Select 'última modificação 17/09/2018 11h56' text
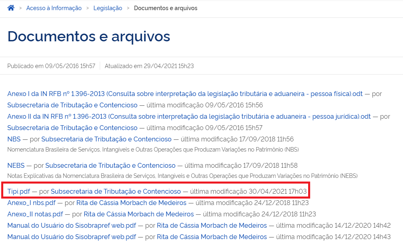The width and height of the screenshot is (403, 248). [x=237, y=139]
